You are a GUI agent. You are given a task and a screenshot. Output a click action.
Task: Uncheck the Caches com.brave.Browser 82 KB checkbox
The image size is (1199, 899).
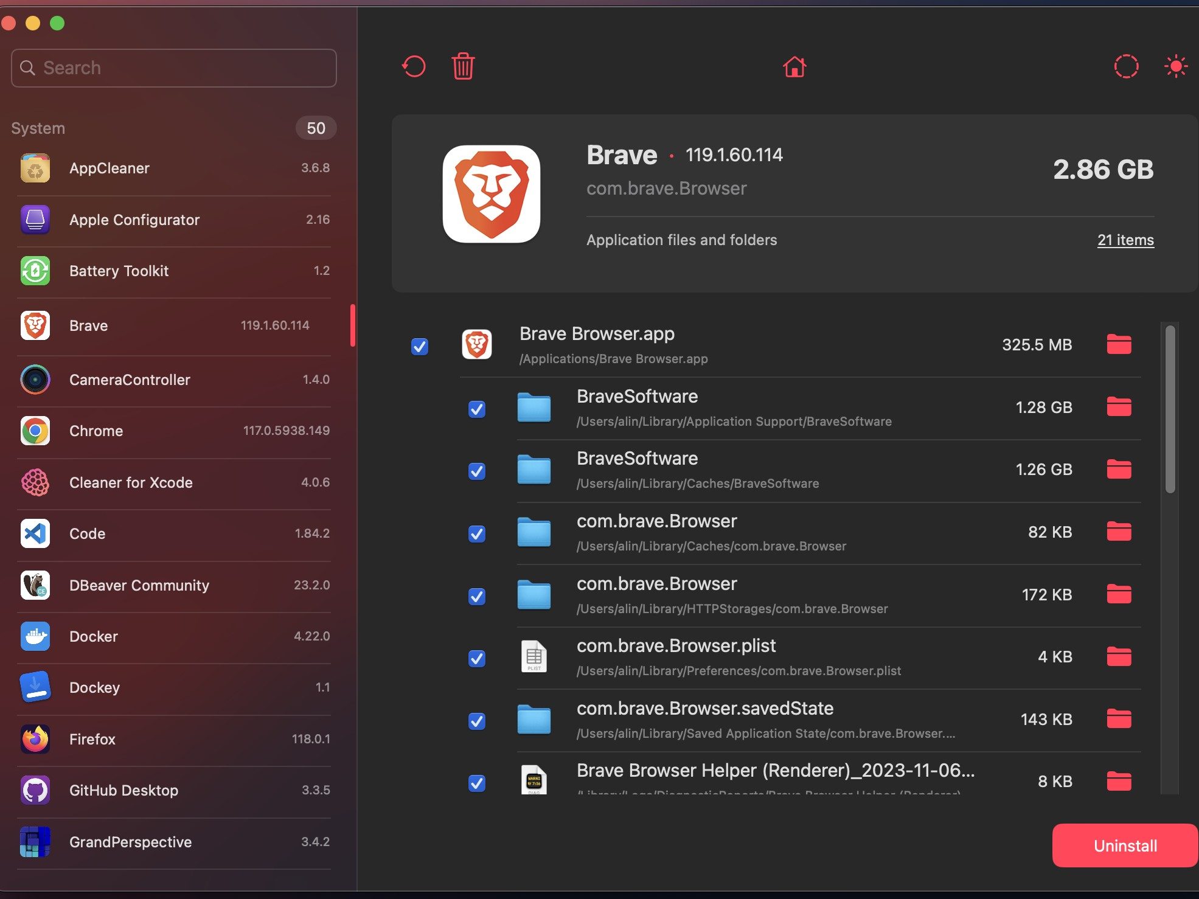coord(477,533)
